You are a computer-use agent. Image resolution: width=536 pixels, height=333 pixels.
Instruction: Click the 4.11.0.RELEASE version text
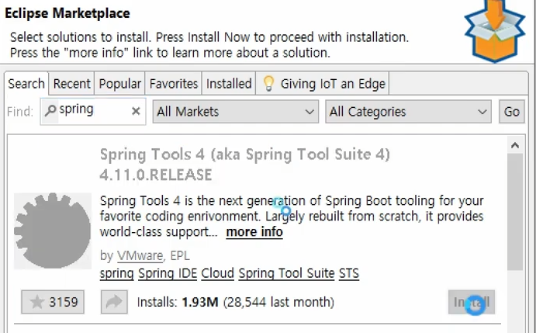pos(156,175)
